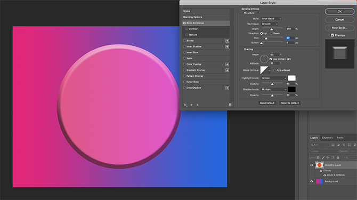
Task: Open the fx menu in Layer Style dialog
Action: tap(185, 105)
